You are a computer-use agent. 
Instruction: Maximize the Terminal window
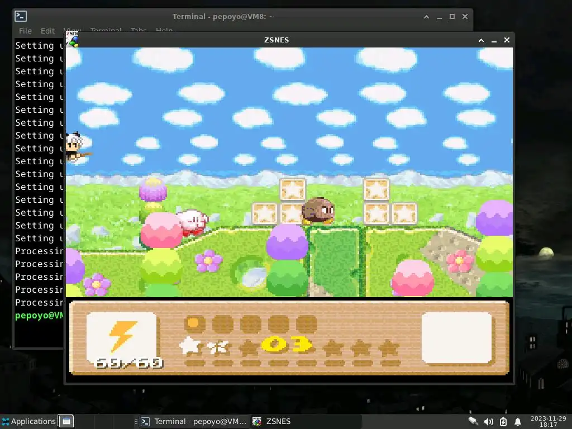click(452, 17)
